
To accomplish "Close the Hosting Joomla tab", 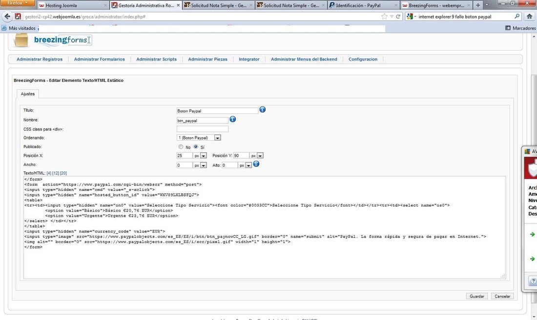I will point(105,5).
